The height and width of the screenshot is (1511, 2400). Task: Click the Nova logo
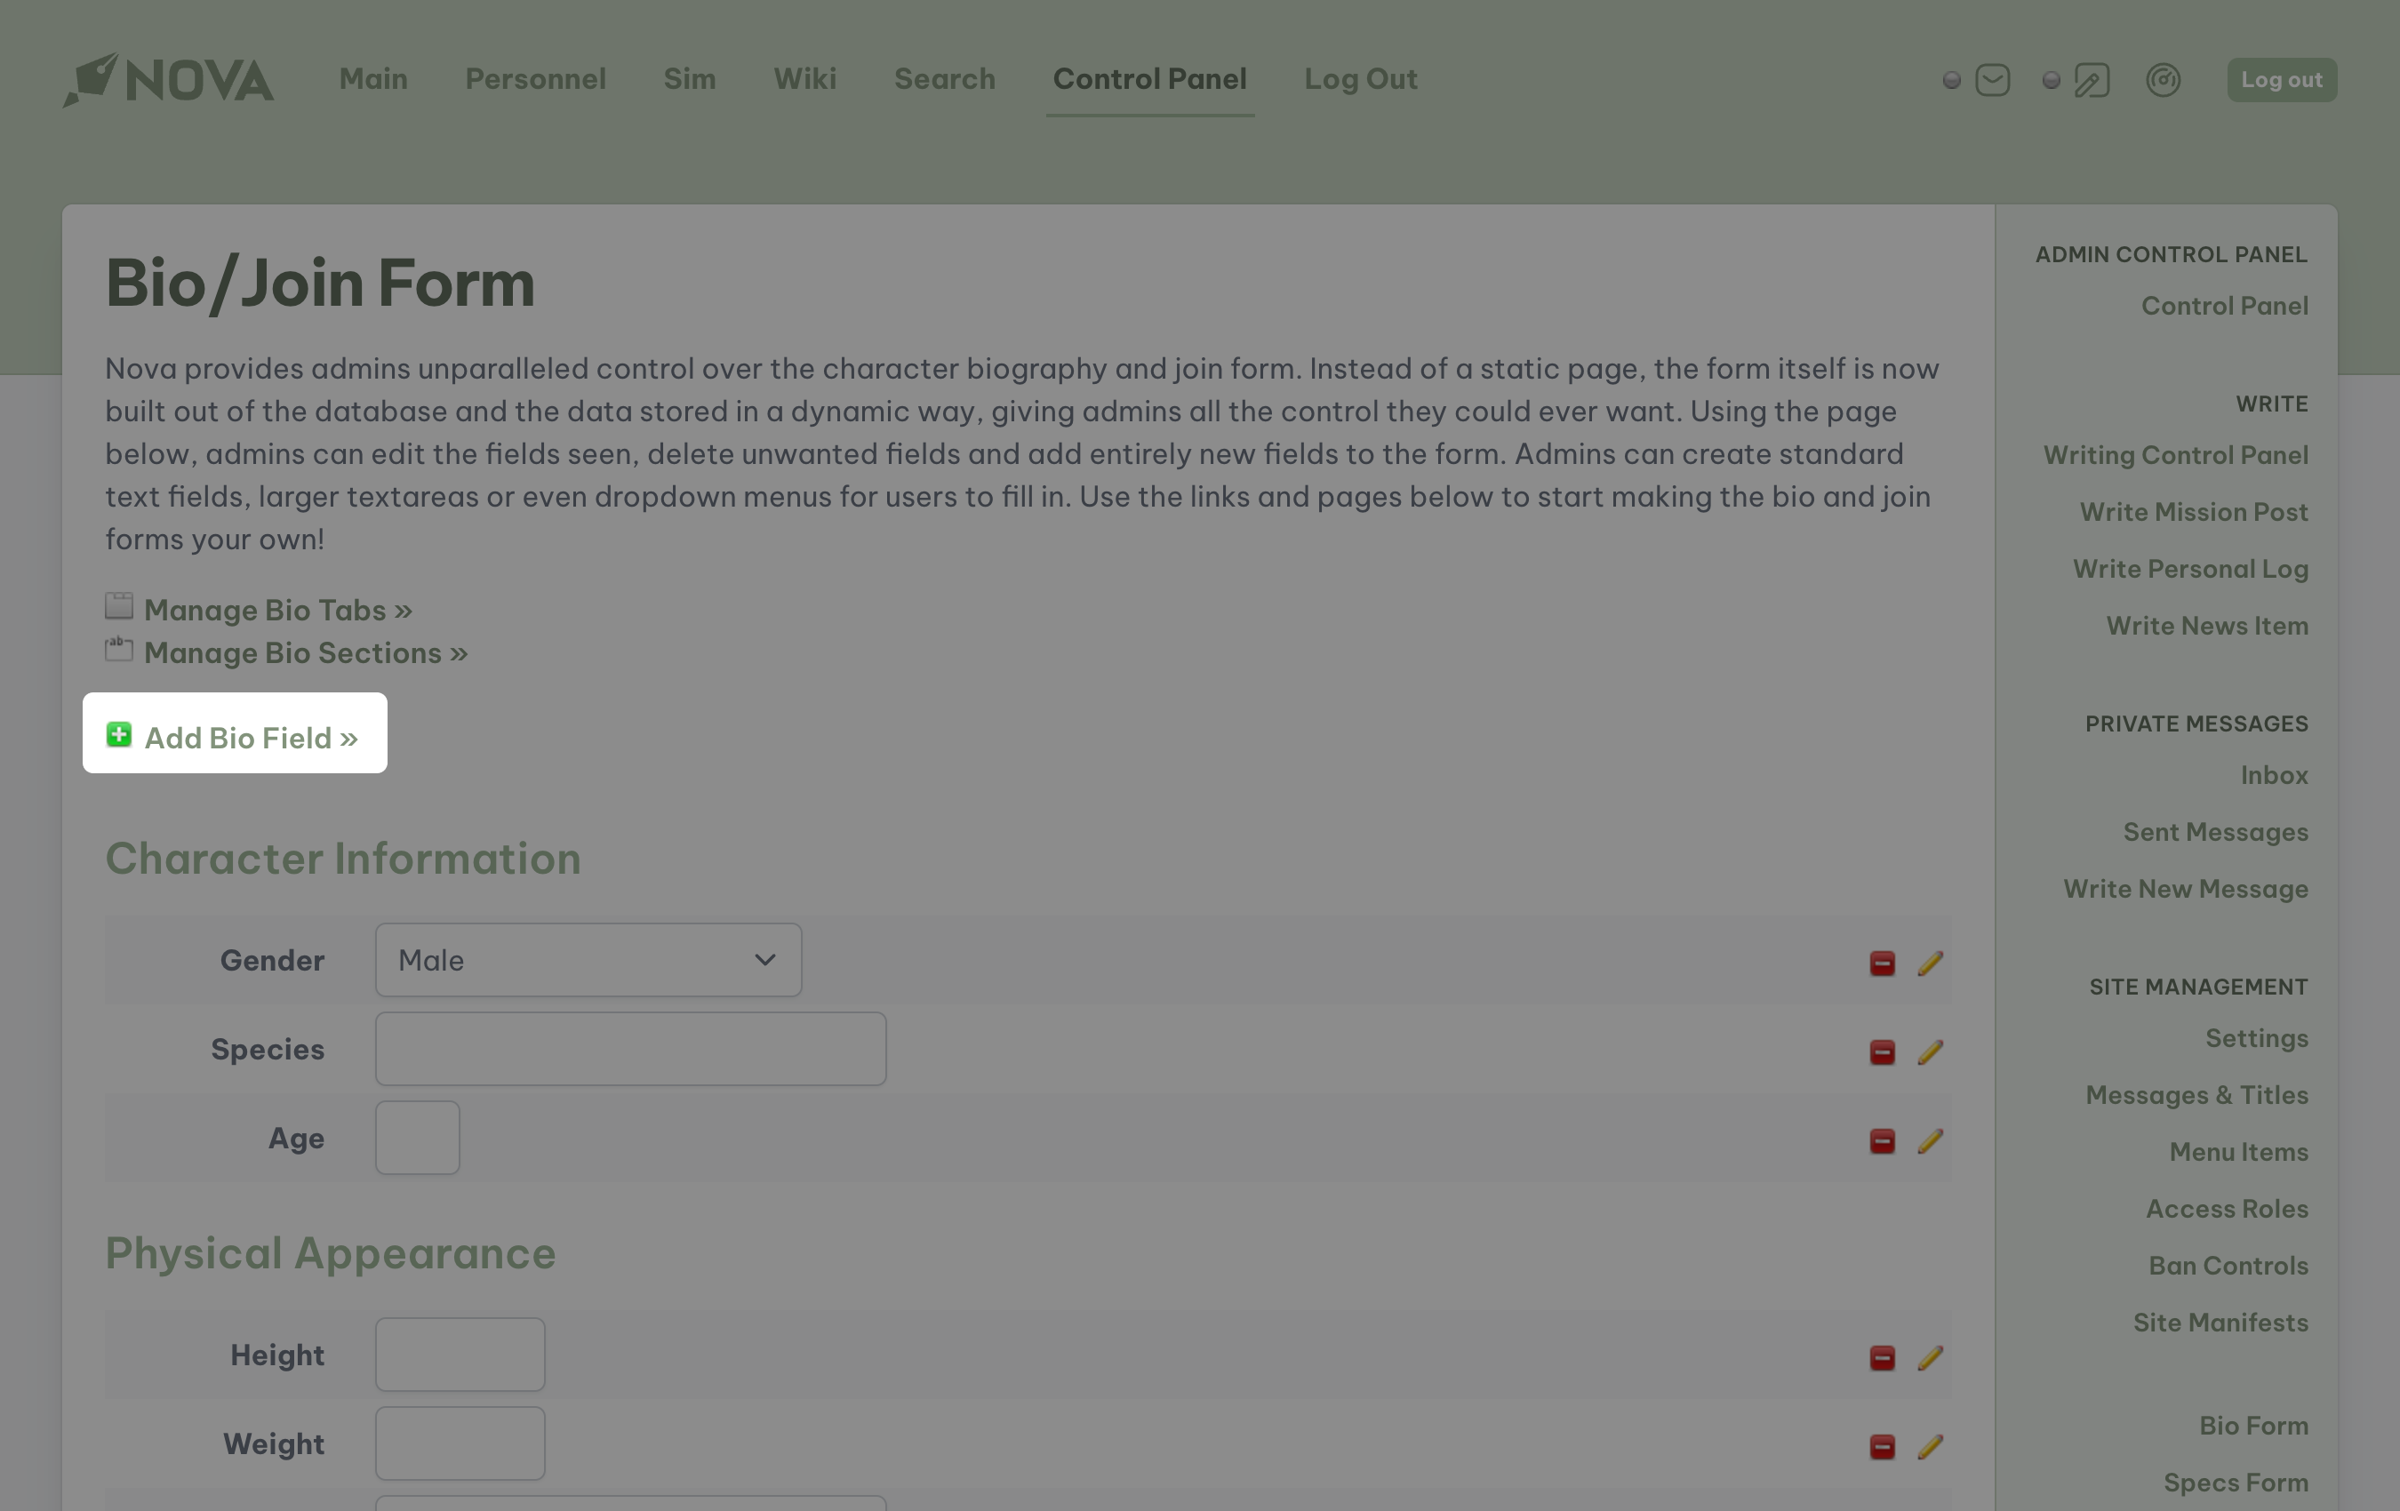click(x=168, y=80)
